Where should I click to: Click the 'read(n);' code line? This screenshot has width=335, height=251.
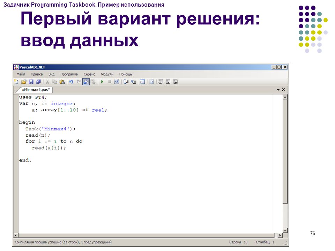pyautogui.click(x=38, y=135)
